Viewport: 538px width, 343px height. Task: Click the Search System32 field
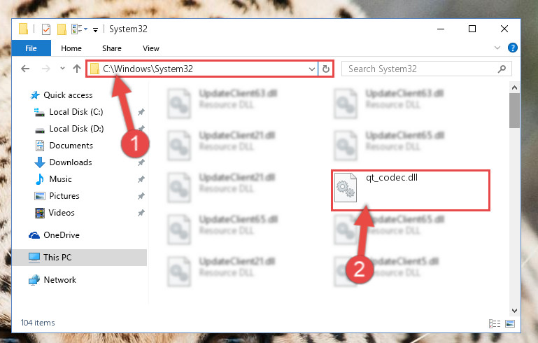421,69
